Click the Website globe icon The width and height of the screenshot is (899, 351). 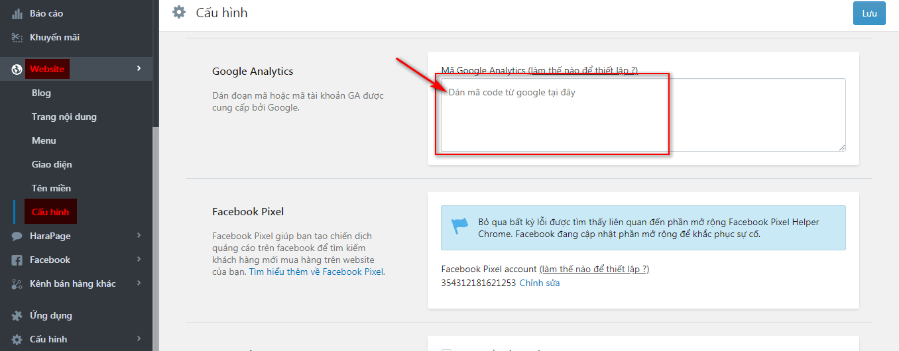(x=17, y=69)
